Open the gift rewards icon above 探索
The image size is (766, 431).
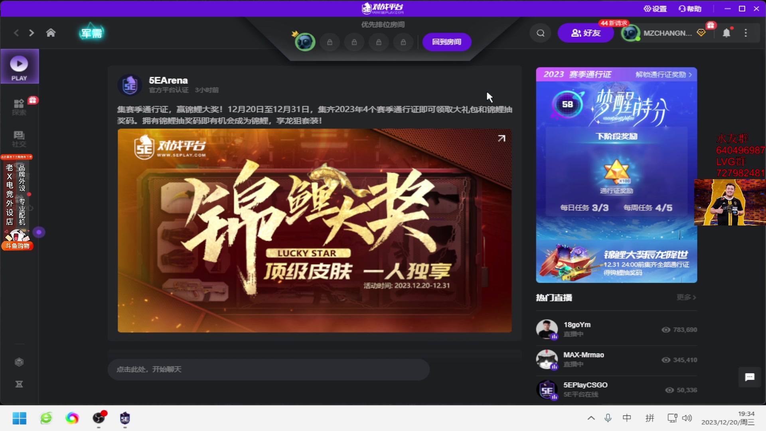tap(34, 101)
